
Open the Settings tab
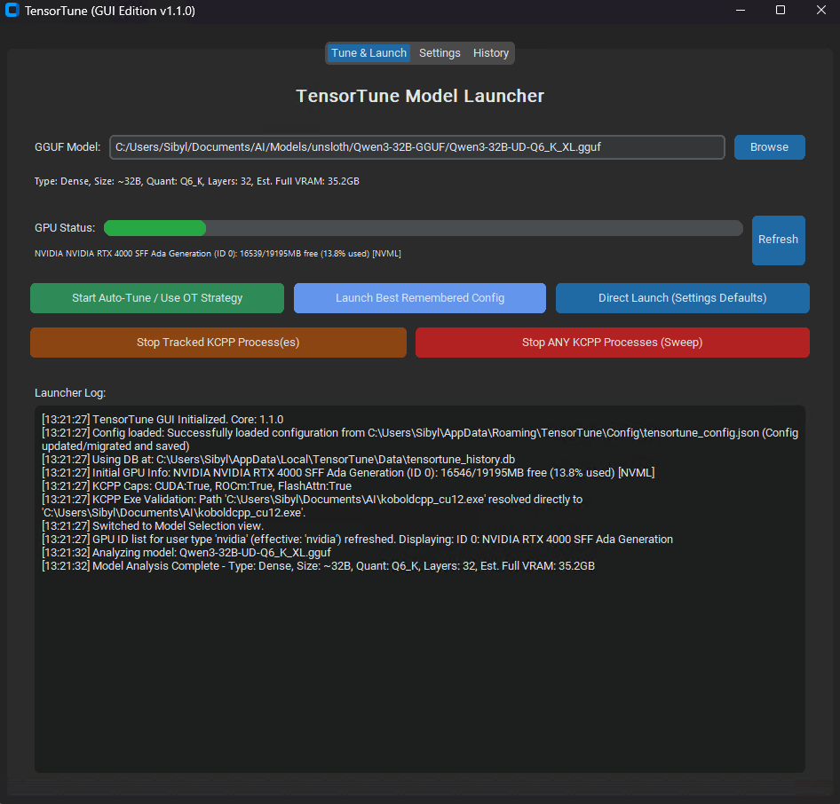point(440,53)
